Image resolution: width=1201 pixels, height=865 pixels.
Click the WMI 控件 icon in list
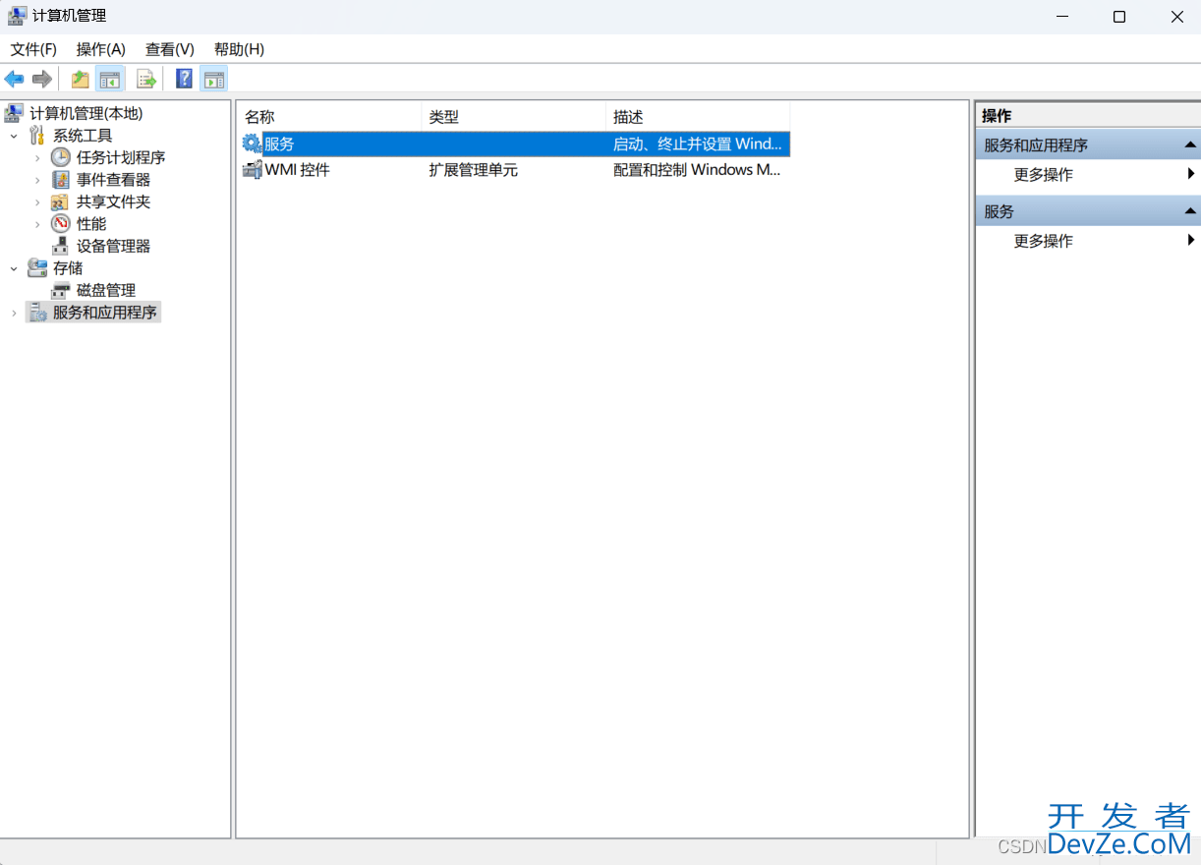point(252,169)
